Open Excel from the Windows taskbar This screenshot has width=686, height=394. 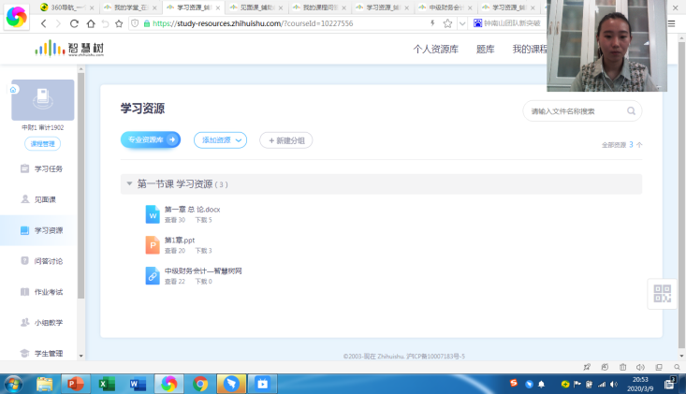click(107, 384)
